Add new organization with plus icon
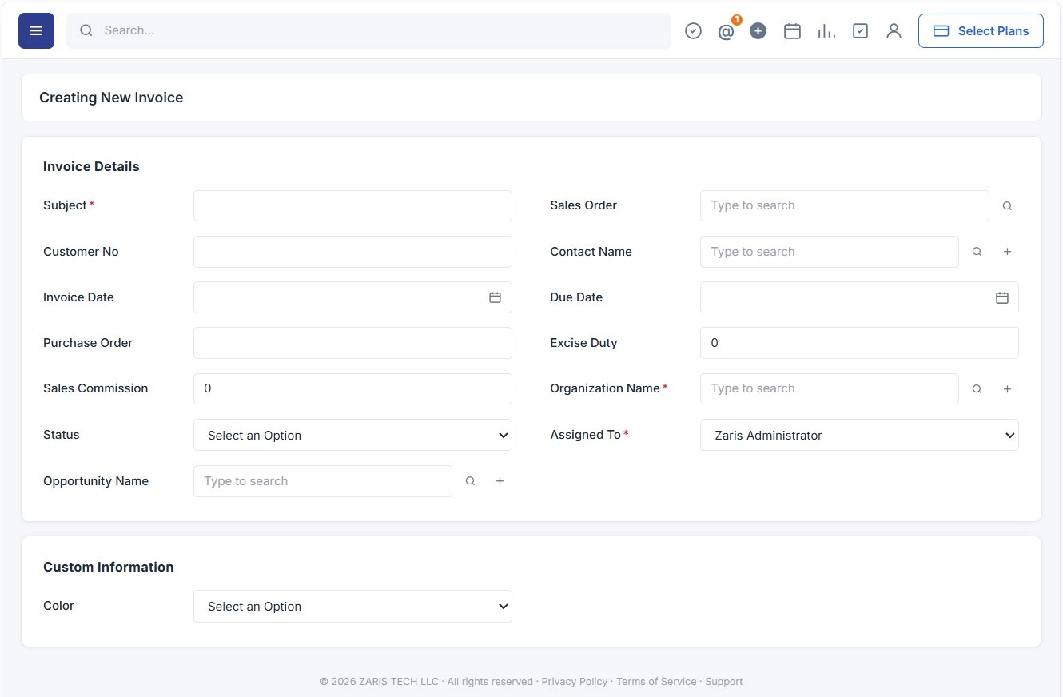Screen dimensions: 1063x697 [1007, 389]
